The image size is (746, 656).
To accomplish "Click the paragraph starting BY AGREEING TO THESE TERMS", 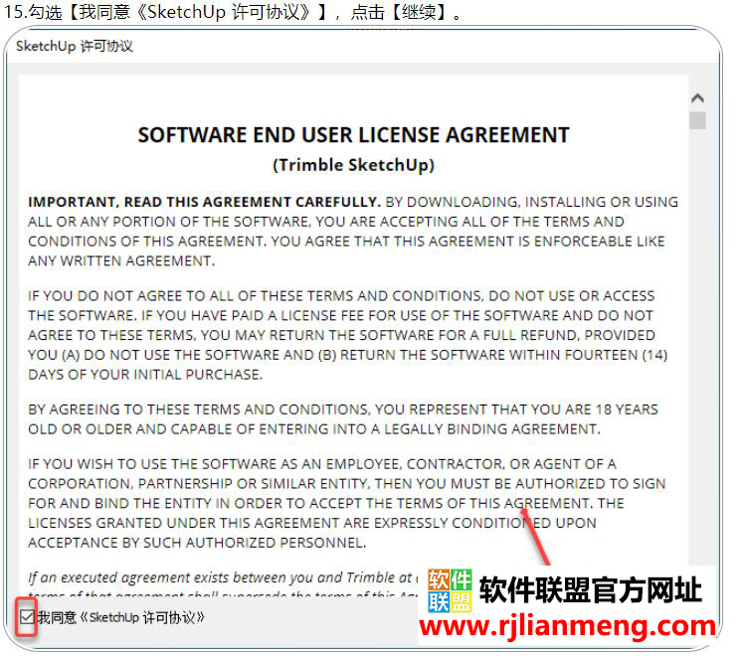I will (343, 419).
